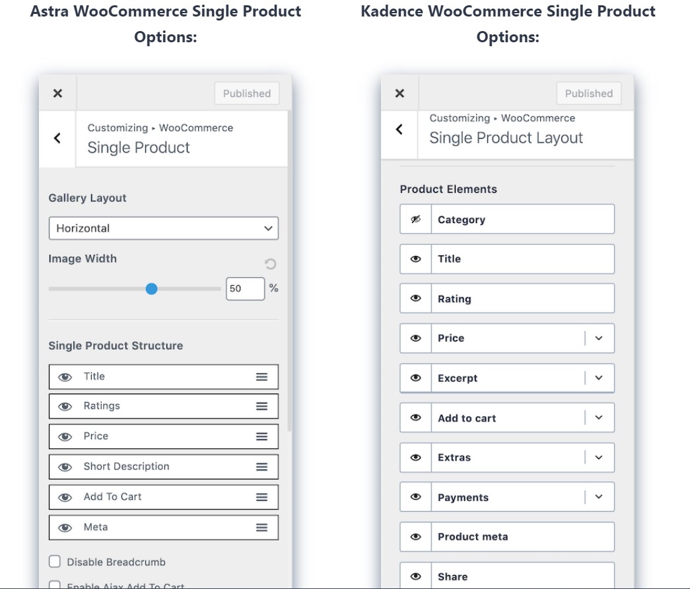
Task: Expand the Extras options
Action: tap(599, 458)
